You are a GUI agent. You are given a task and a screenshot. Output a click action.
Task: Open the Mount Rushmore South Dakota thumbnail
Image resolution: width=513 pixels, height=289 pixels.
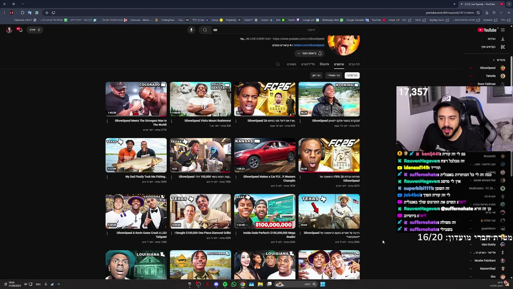pos(200,99)
